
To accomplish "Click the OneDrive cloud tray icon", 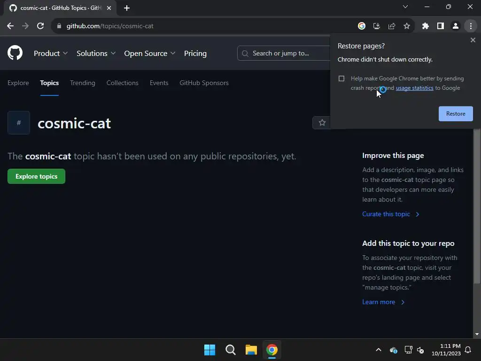I will (394, 350).
